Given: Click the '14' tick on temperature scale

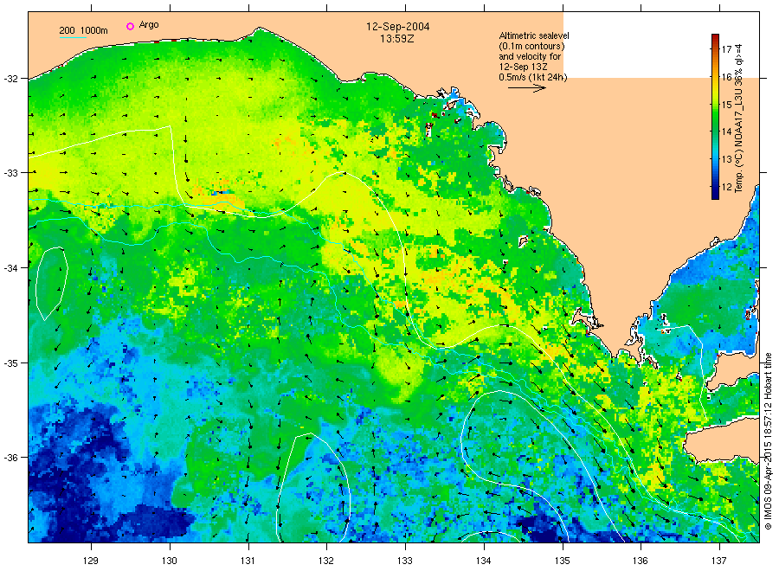Looking at the screenshot, I should point(727,132).
